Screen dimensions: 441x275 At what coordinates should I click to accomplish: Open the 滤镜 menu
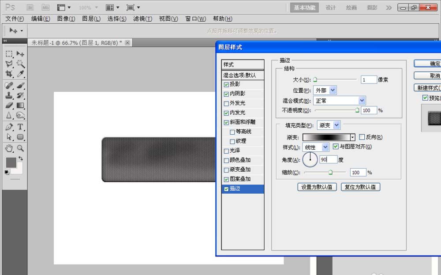(x=142, y=19)
